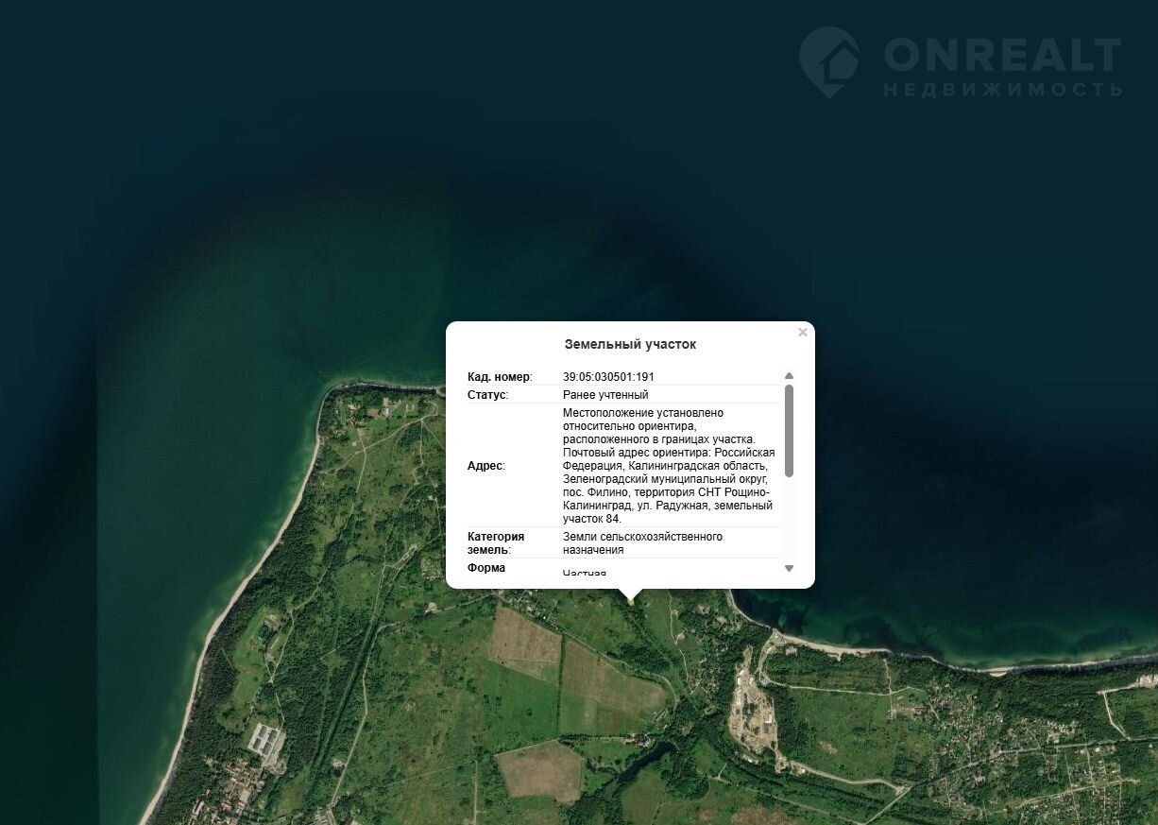The image size is (1158, 825).
Task: Select cadastral number 39:05:030501:191
Action: pyautogui.click(x=608, y=377)
